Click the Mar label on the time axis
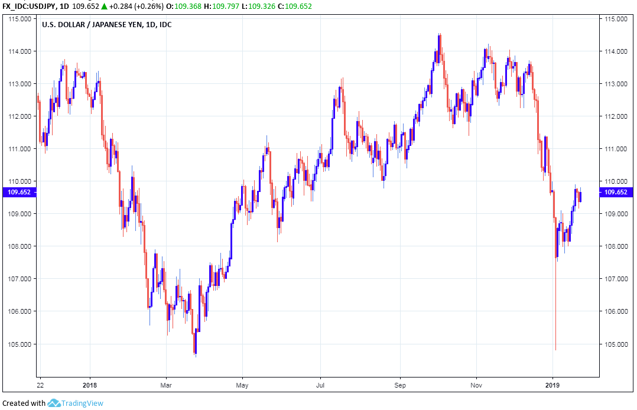The height and width of the screenshot is (410, 637). pyautogui.click(x=166, y=383)
